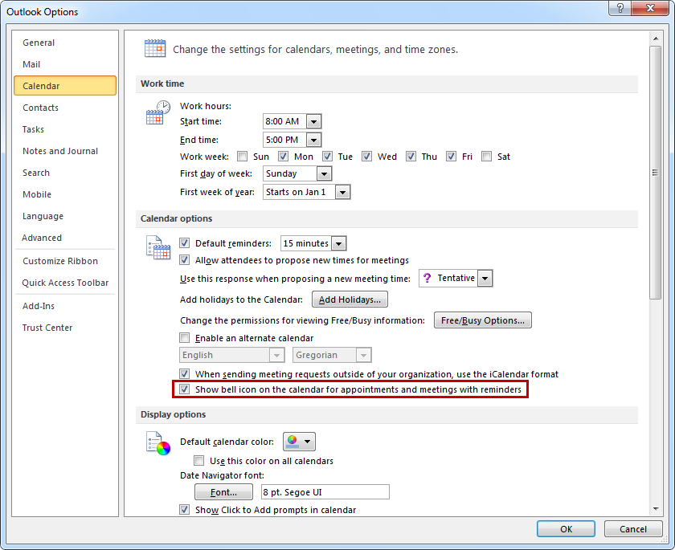Open Quick Access Toolbar settings
The image size is (675, 550).
pyautogui.click(x=65, y=283)
